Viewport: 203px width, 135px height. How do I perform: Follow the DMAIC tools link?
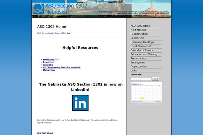pyautogui.click(x=46, y=62)
